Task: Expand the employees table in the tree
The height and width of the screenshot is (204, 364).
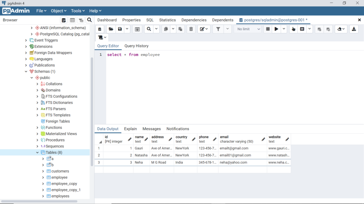Action: (x=42, y=196)
